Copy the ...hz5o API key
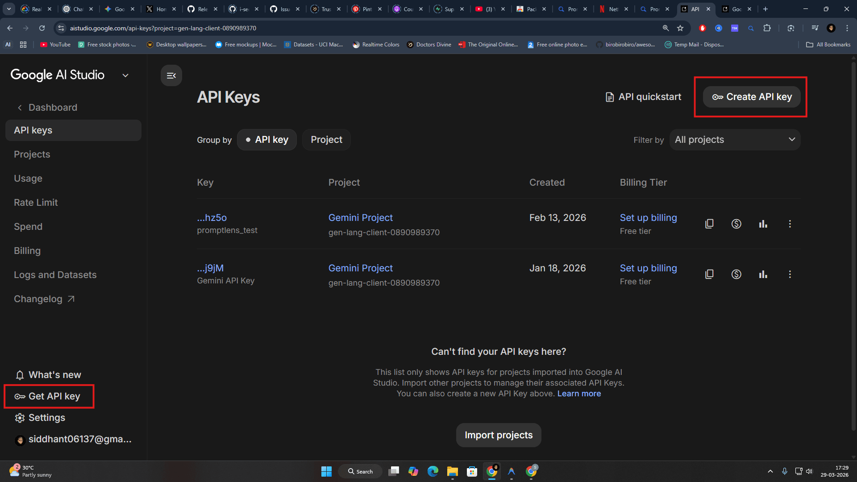857x482 pixels. tap(710, 224)
